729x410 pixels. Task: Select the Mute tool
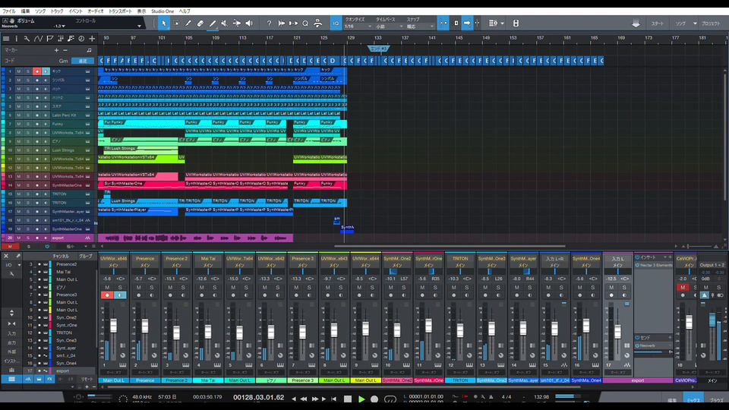coord(225,24)
